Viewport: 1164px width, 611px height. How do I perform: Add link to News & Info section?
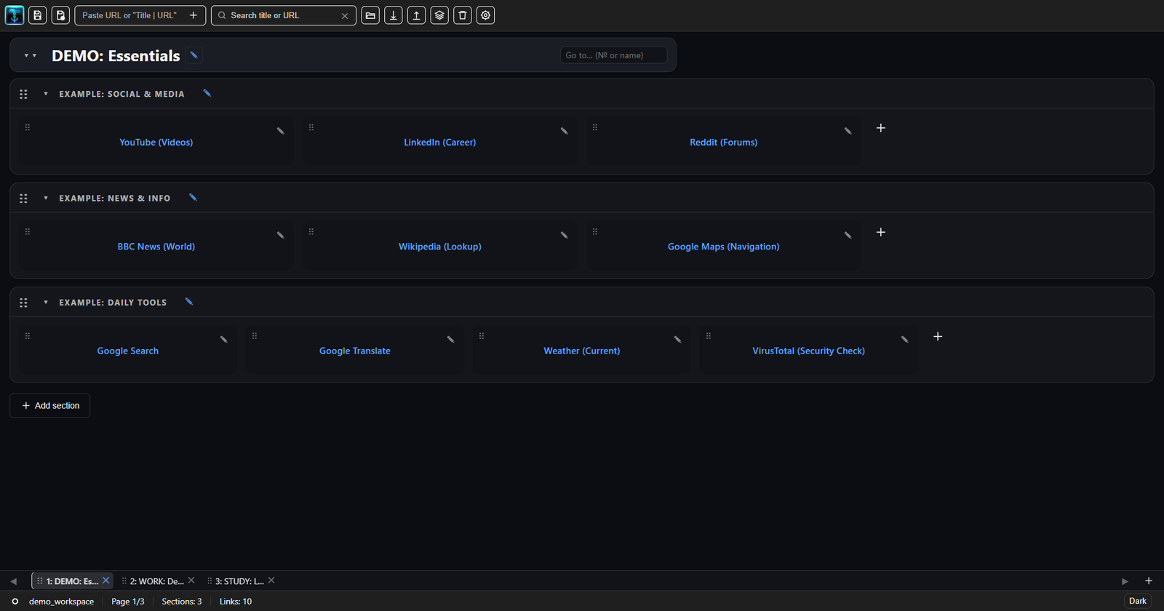point(881,232)
